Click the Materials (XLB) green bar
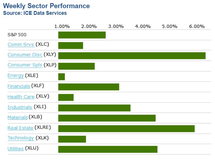The image size is (215, 166). 107,118
